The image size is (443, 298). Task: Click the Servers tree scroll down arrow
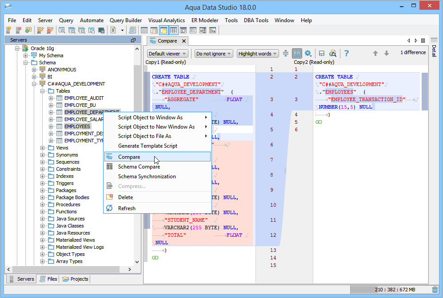pyautogui.click(x=137, y=262)
